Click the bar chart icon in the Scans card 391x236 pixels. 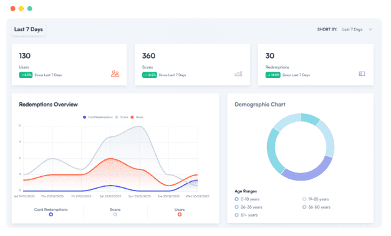point(238,73)
